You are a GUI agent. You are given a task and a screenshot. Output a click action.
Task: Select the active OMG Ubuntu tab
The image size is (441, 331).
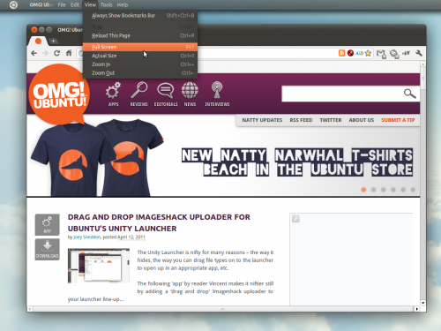tap(38, 41)
